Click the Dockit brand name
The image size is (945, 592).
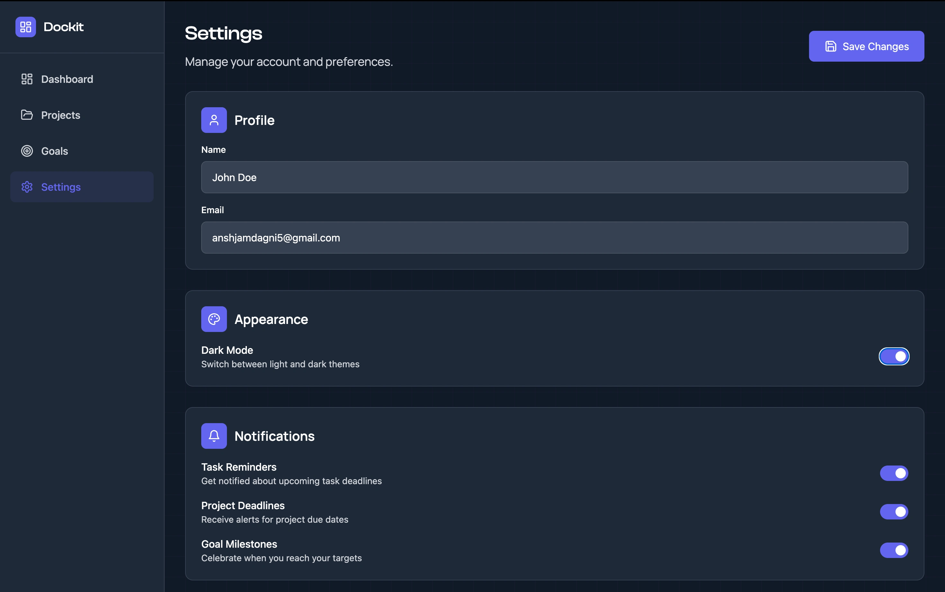point(64,27)
